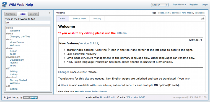Click the Register link
Image resolution: width=210 pixels, height=102 pixels.
(x=194, y=4)
